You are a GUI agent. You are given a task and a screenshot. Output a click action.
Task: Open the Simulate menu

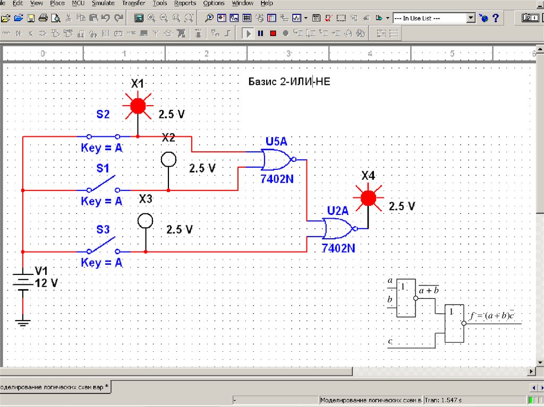coord(103,3)
